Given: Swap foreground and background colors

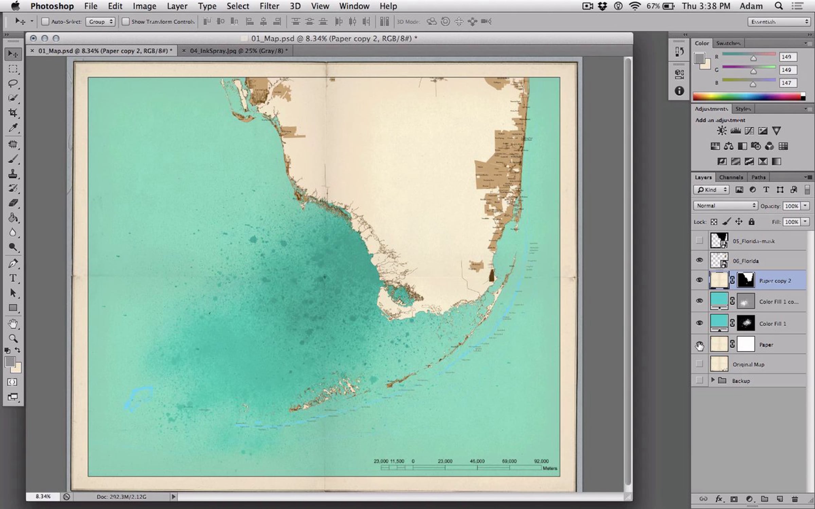Looking at the screenshot, I should (18, 350).
